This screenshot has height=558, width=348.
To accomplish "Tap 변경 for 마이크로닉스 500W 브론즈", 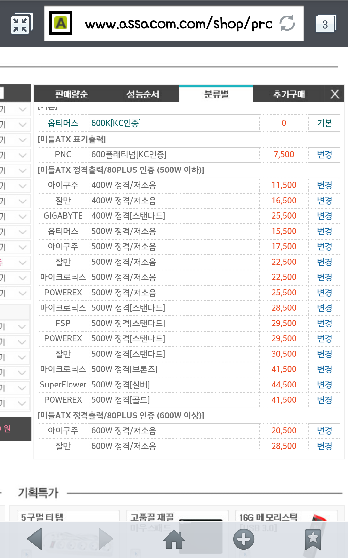I will 324,369.
